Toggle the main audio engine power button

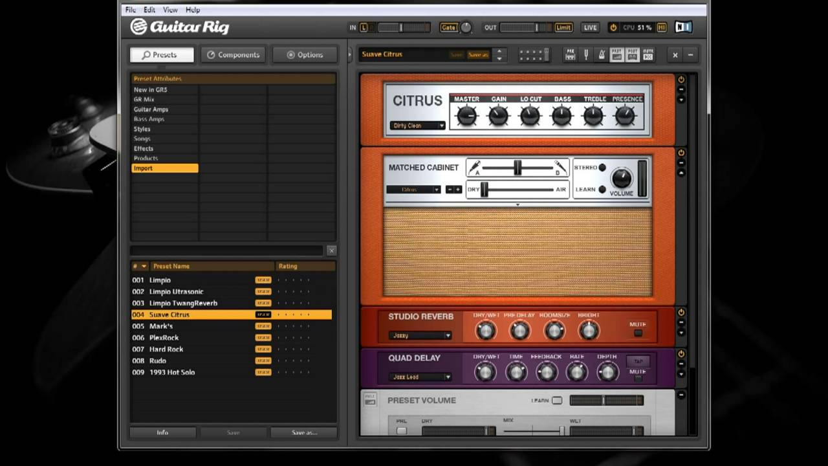(613, 27)
